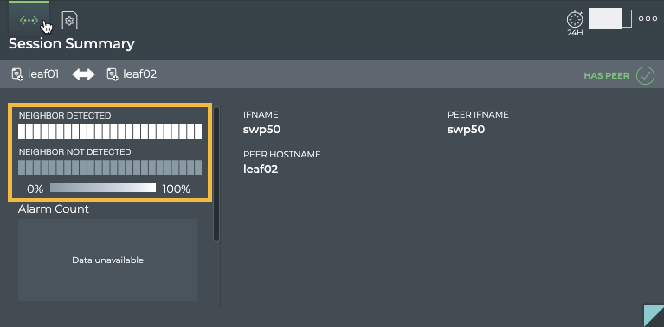Click the Neighbor Detected heat bar
Image resolution: width=664 pixels, height=327 pixels.
110,131
